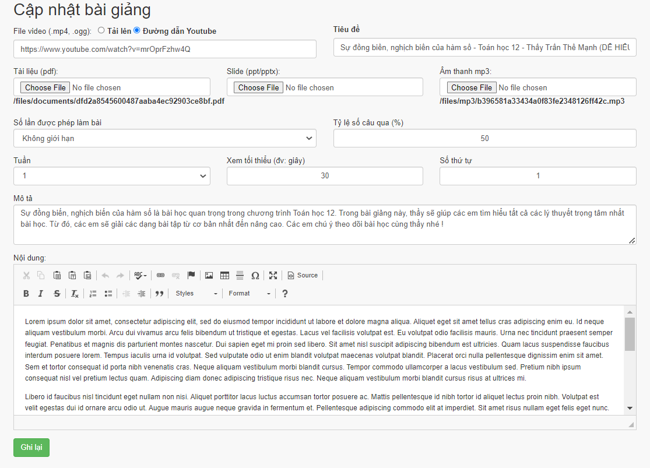Click the green "Ghi lại" save button

tap(31, 447)
